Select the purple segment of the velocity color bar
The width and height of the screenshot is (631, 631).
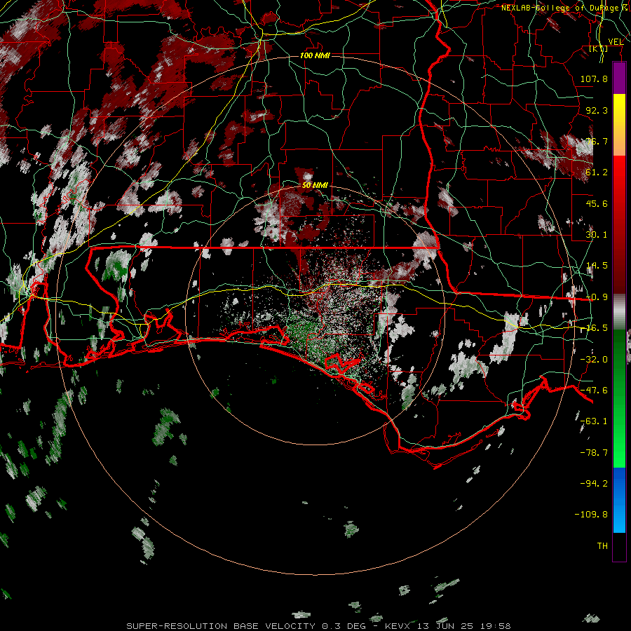click(619, 79)
